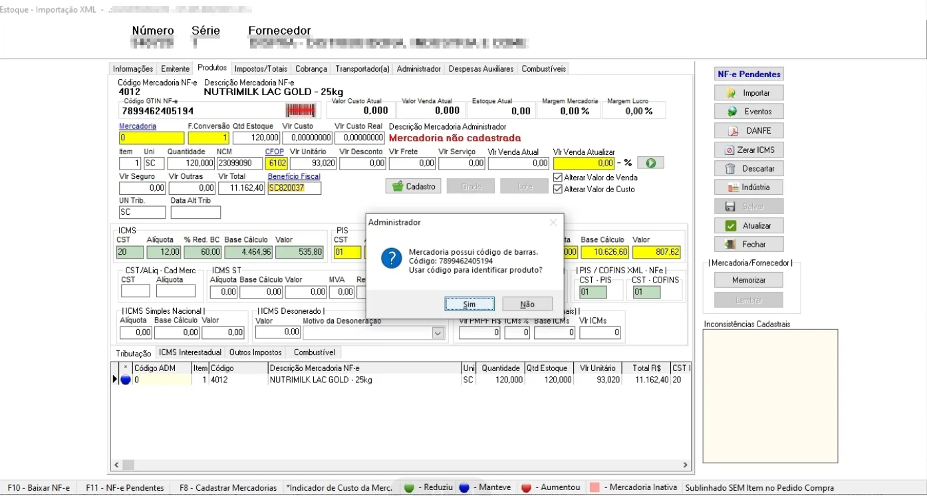Click green arrow beside Vlr Venda Atualizar
This screenshot has height=496, width=927.
click(650, 163)
